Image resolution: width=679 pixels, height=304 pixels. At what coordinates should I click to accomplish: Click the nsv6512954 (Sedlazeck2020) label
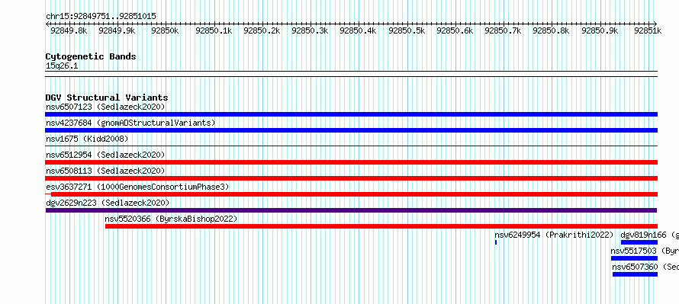tap(105, 155)
